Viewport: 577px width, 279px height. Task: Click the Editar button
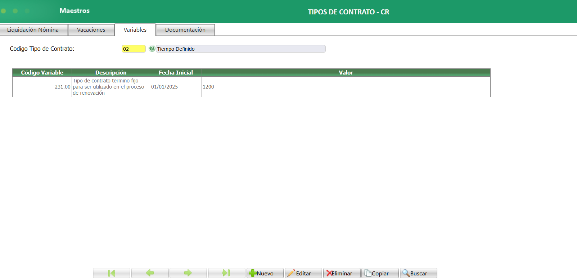pos(303,273)
